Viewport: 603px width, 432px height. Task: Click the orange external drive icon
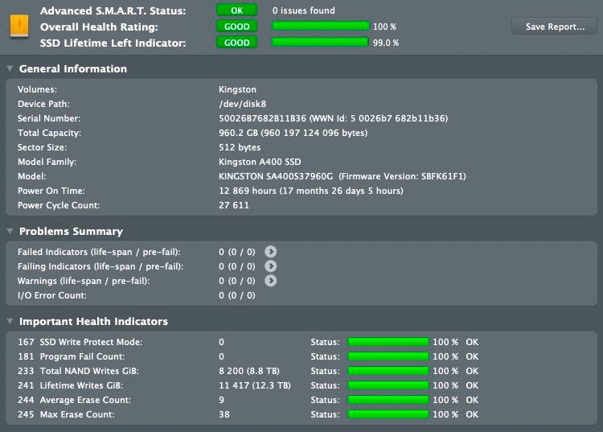(18, 27)
